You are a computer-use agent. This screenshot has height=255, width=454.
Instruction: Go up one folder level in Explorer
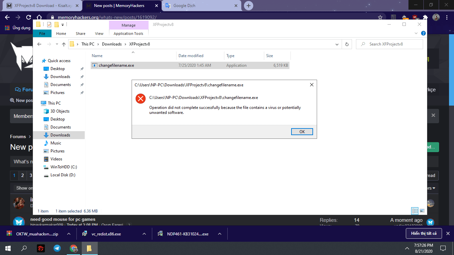pos(64,44)
